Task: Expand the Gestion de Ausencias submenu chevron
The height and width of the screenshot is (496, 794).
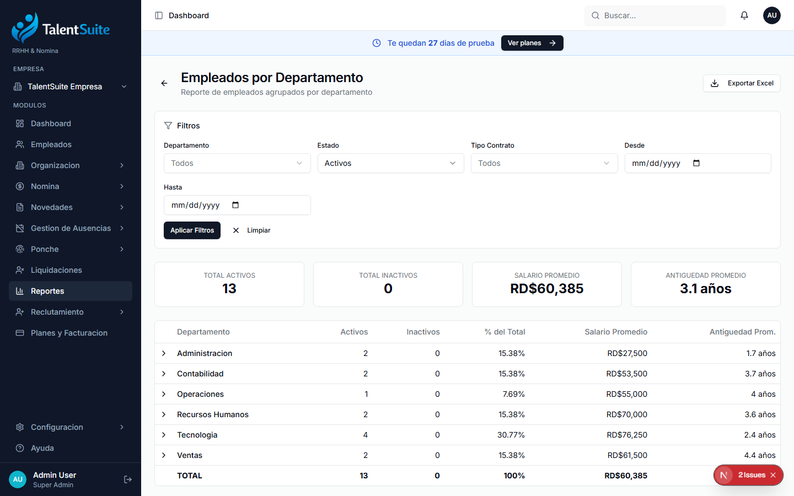Action: click(122, 228)
